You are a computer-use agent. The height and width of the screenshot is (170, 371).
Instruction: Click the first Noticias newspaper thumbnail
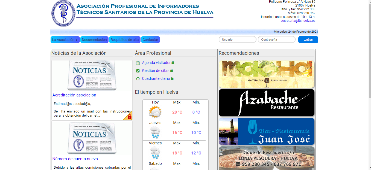pos(92,75)
